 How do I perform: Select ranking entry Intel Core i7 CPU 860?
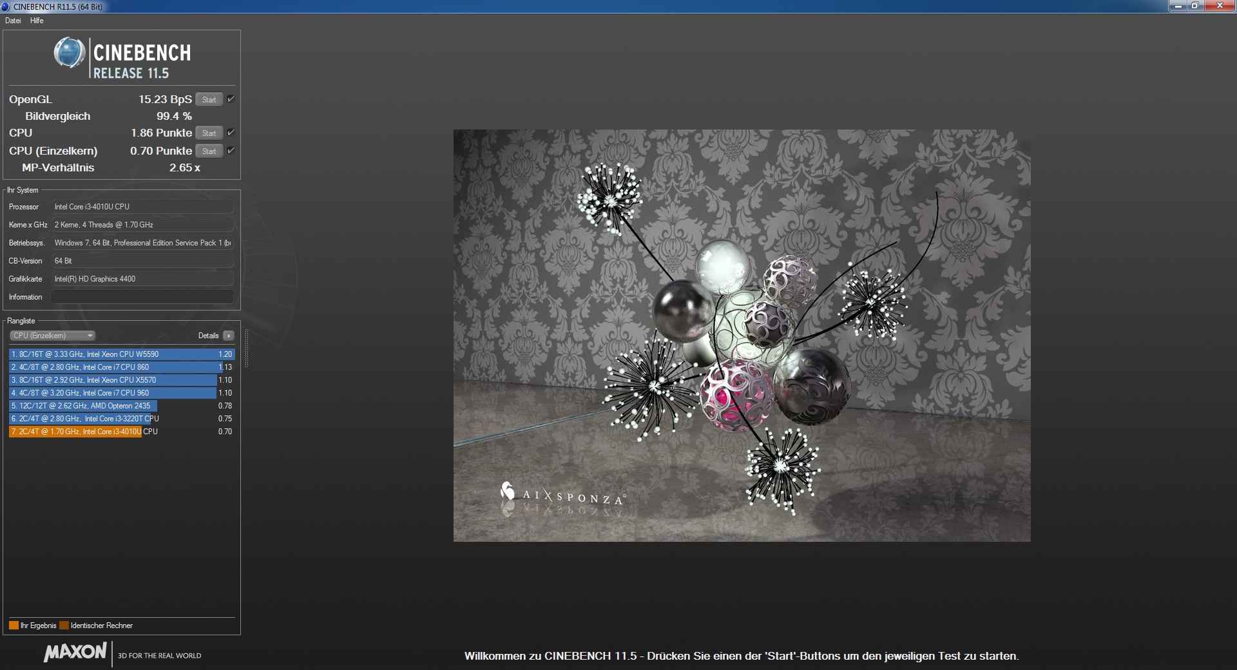(122, 367)
